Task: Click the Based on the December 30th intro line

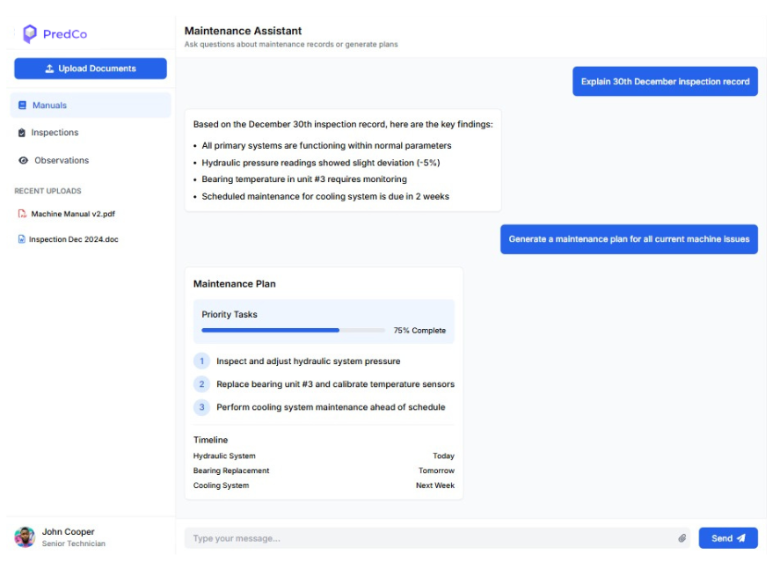Action: (x=343, y=124)
